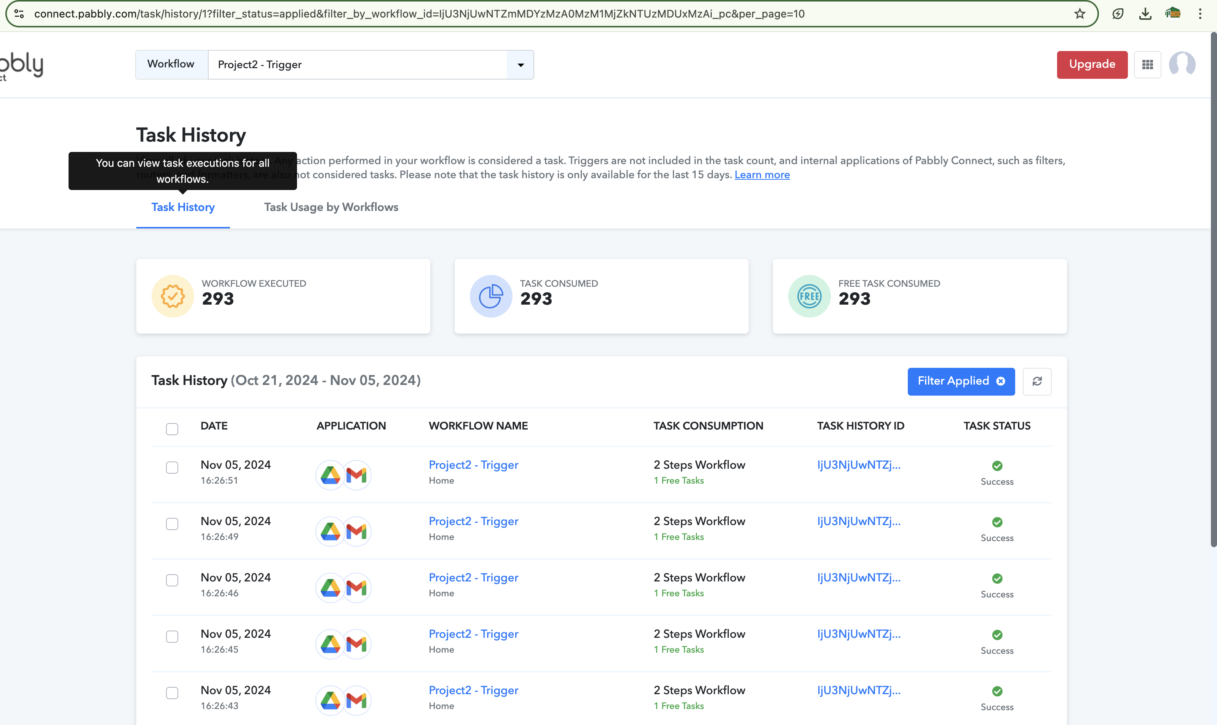Open the browser three-dot menu
Screen dimensions: 1217x725
(x=1200, y=14)
